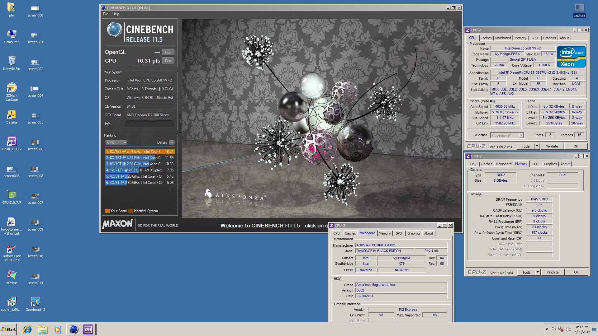Image resolution: width=598 pixels, height=336 pixels.
Task: Launch the Geekbench 3 desktop icon
Action: [x=35, y=304]
